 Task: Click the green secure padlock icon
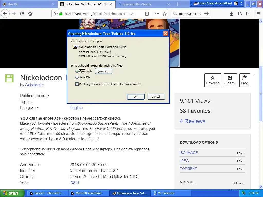coord(61,14)
